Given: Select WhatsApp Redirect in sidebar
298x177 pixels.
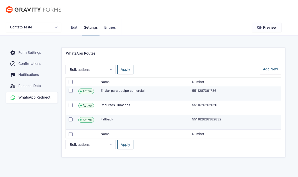Looking at the screenshot, I should [32, 98].
